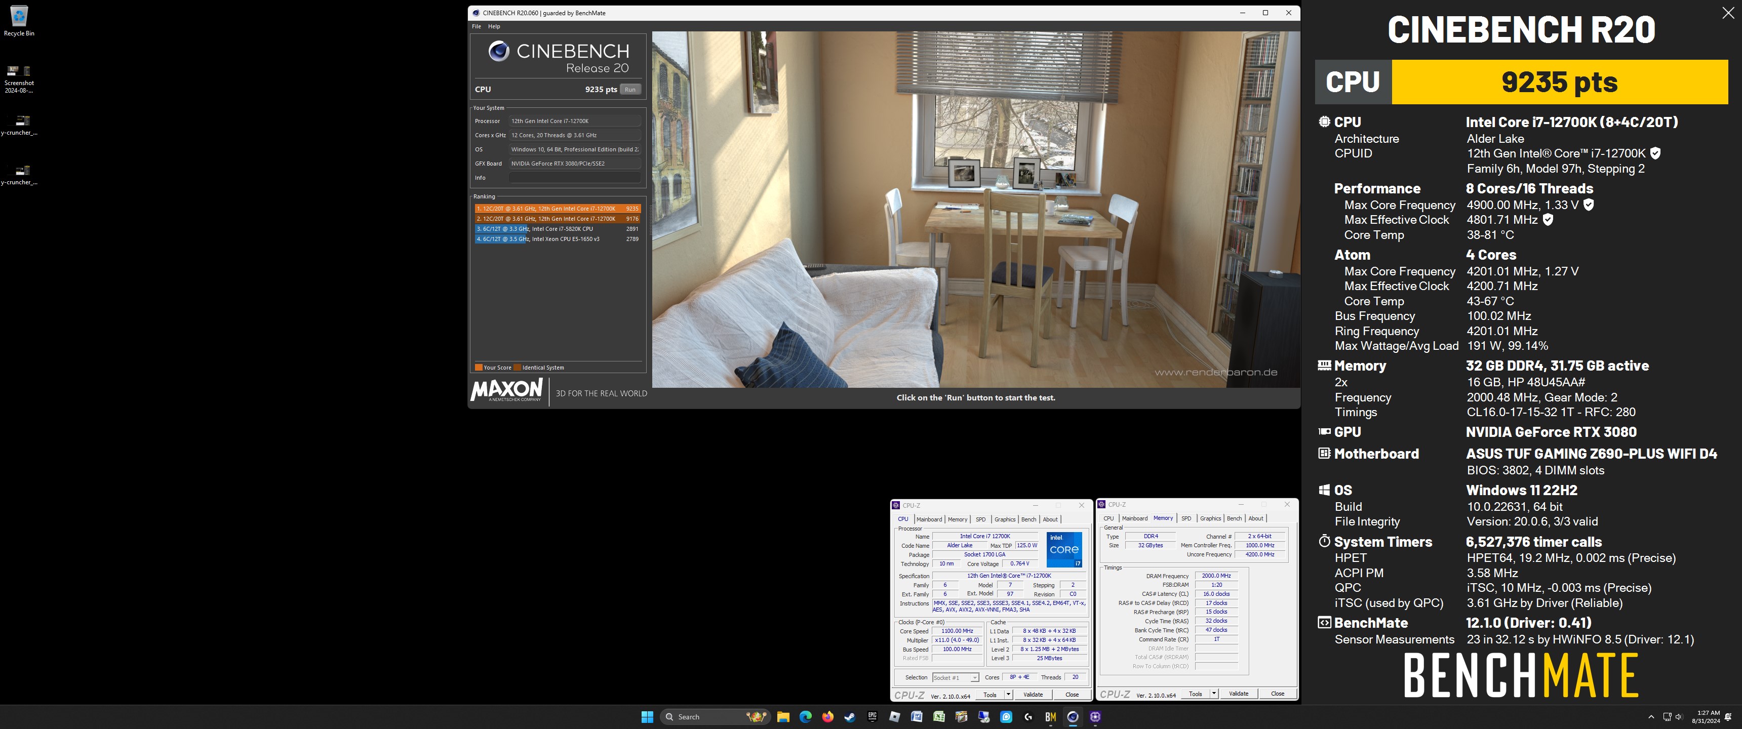Open About tab in right CPU-Z window

click(1256, 519)
